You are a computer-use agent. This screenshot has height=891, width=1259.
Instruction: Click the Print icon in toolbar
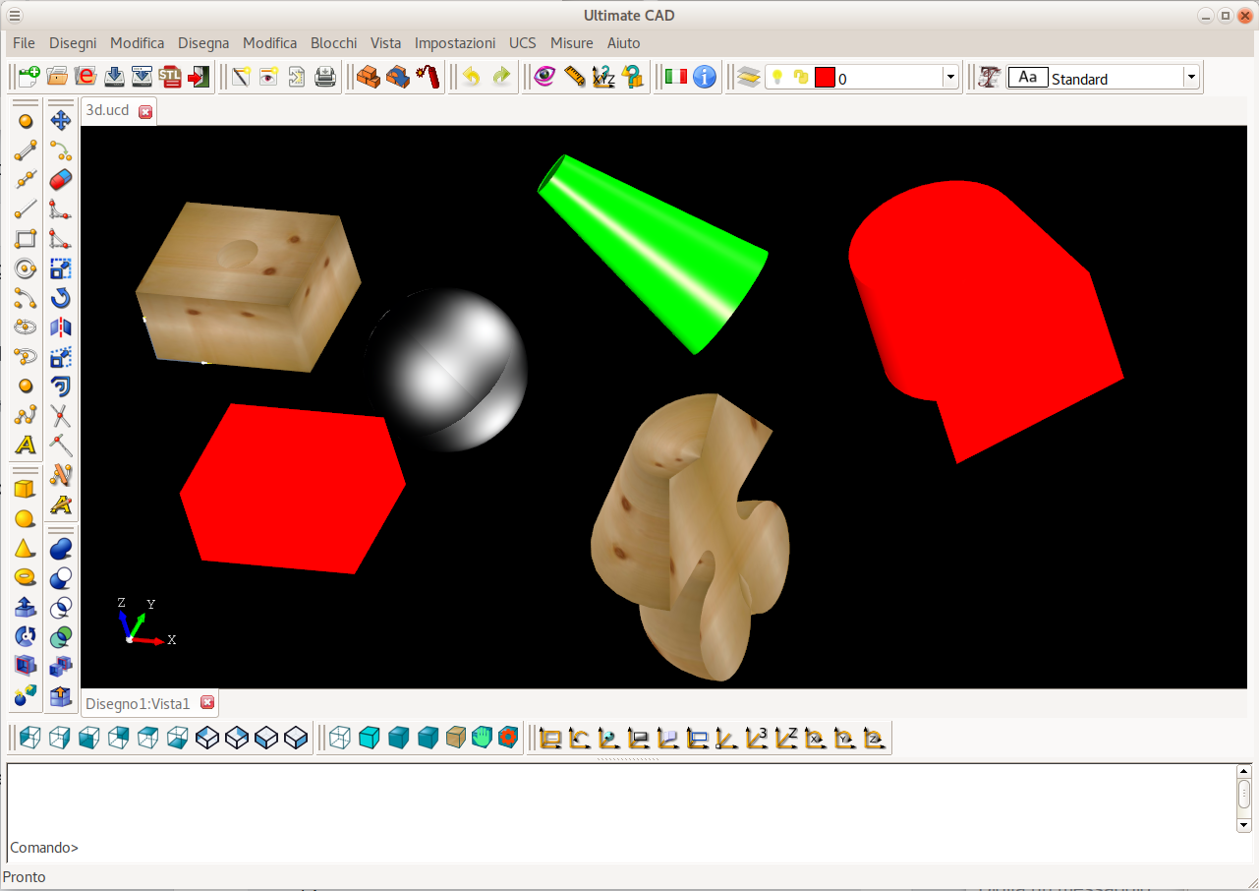pyautogui.click(x=325, y=77)
